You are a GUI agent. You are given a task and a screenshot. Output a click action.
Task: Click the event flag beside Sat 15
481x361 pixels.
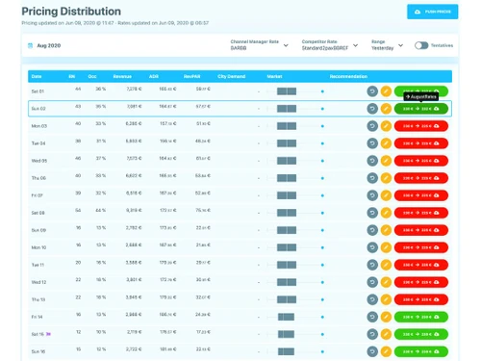48,334
